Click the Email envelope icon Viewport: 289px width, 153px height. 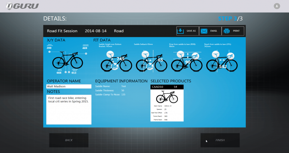[204, 31]
